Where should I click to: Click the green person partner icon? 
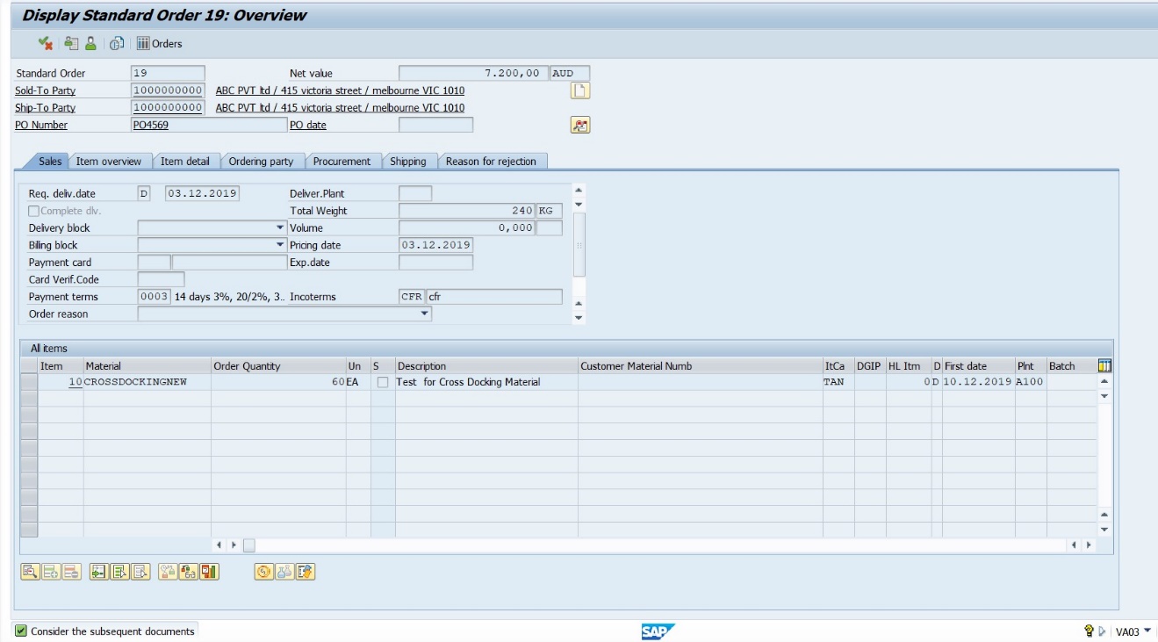click(90, 43)
